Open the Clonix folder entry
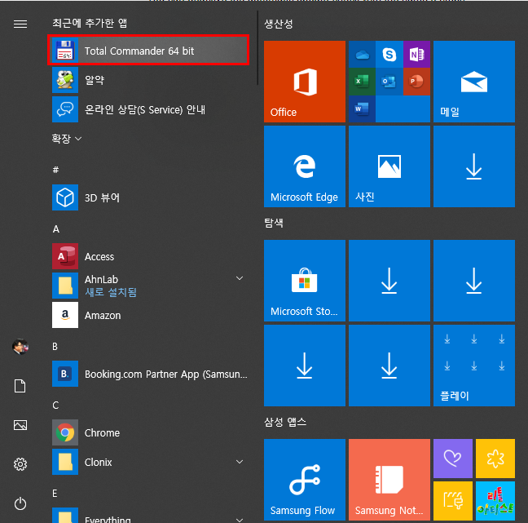This screenshot has height=523, width=528. tap(150, 462)
